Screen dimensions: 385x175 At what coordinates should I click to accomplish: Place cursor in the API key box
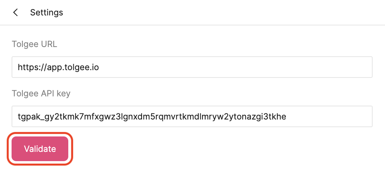click(328, 116)
